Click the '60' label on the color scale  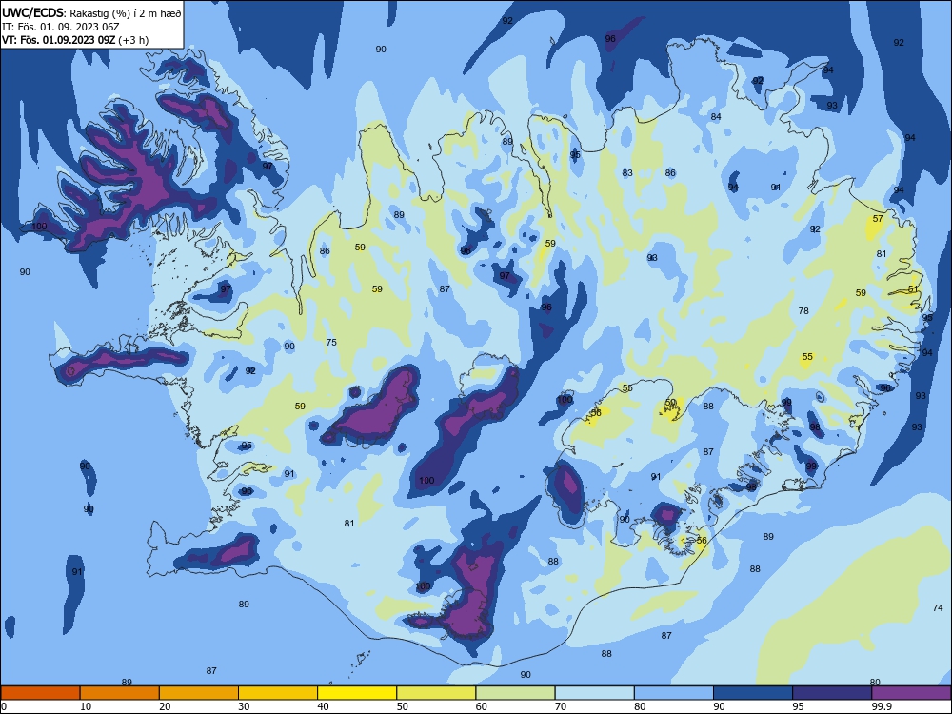point(482,706)
